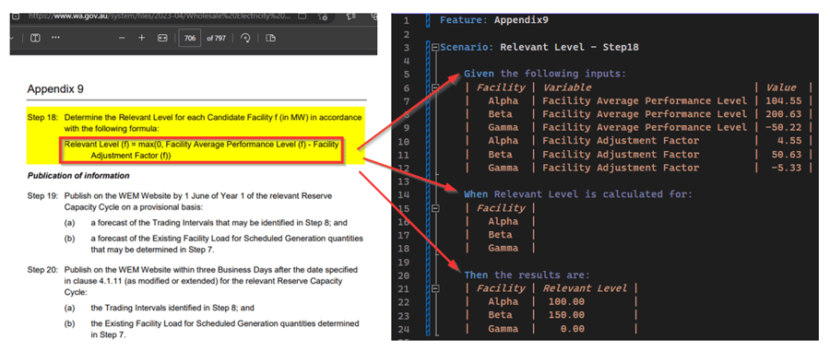The height and width of the screenshot is (351, 830).
Task: Collapse the Scenario block in editor
Action: (x=435, y=48)
